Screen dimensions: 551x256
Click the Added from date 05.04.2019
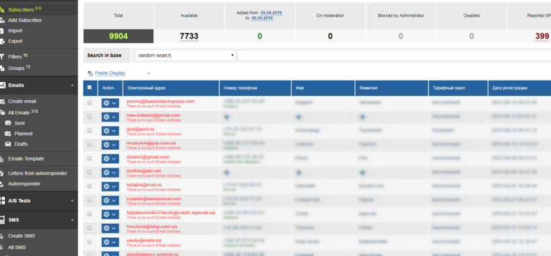tap(271, 13)
